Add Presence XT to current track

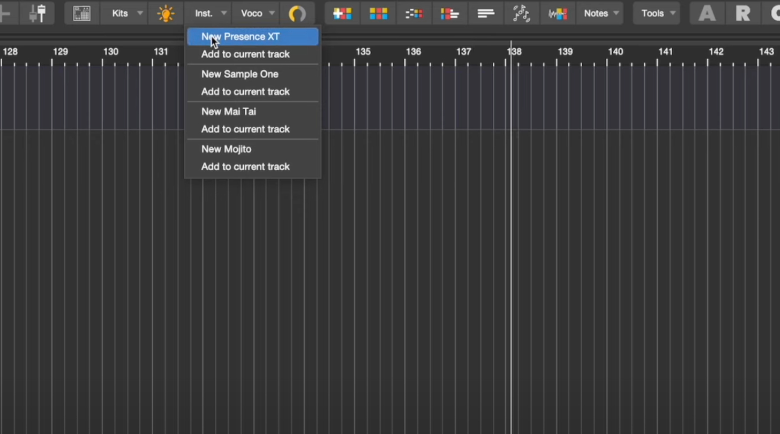(253, 54)
